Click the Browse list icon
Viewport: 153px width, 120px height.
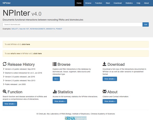[55, 64]
